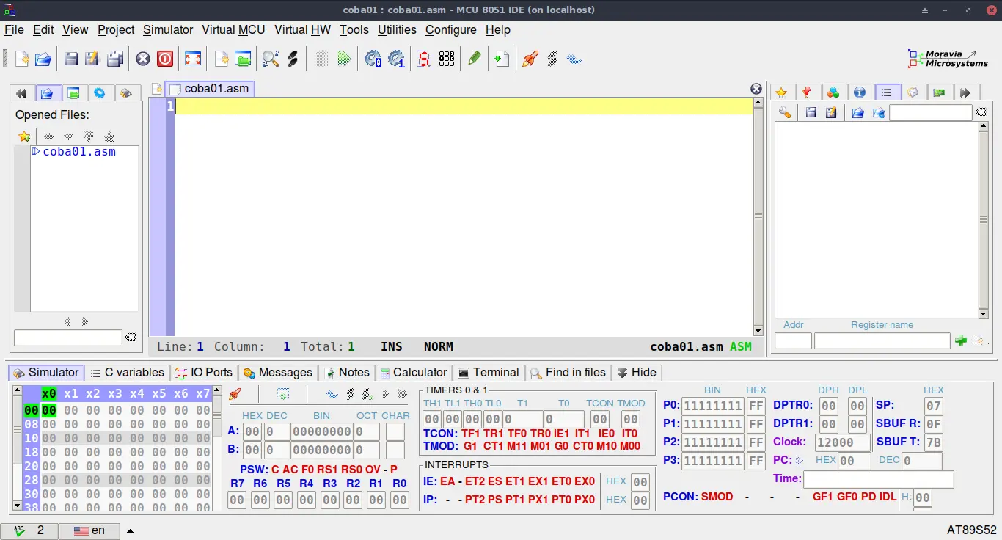The image size is (1002, 540).
Task: Toggle the OV overflow flag in PSW
Action: tap(373, 470)
